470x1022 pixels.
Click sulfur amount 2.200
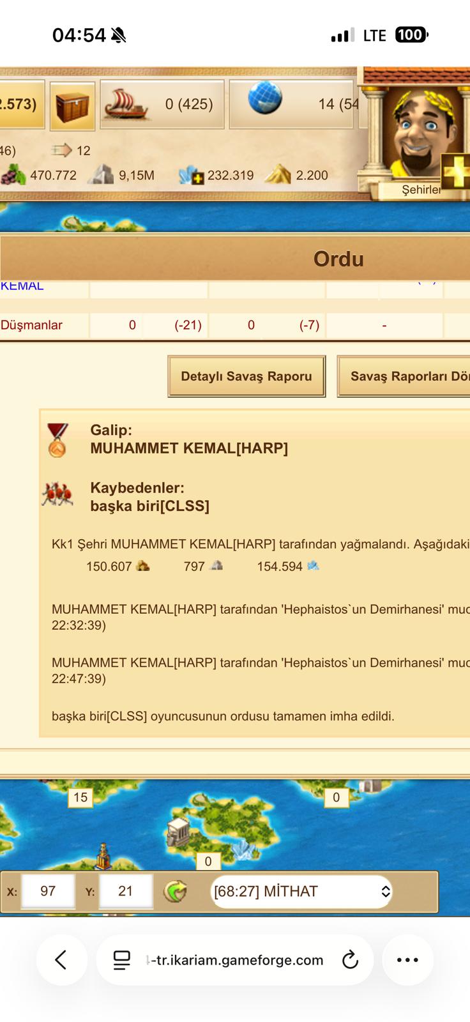(312, 175)
